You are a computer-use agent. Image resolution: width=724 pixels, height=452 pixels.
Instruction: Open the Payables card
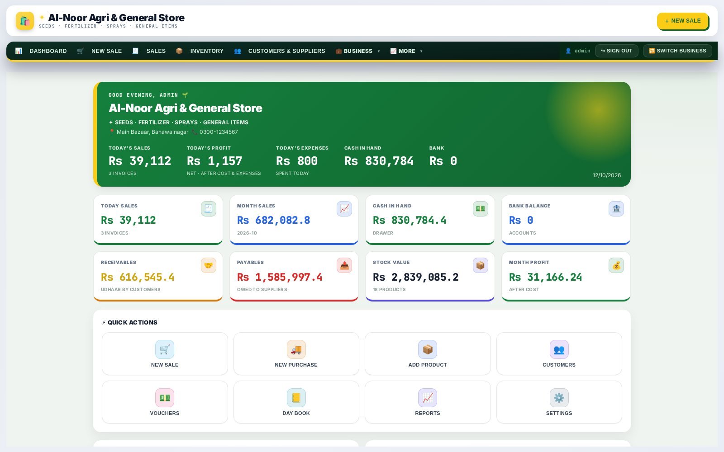pyautogui.click(x=294, y=276)
